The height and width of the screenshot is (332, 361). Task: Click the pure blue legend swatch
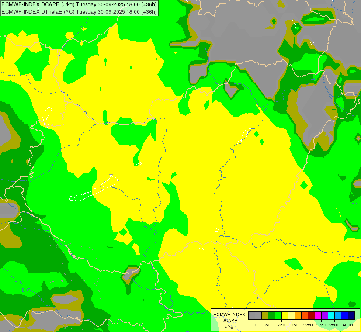[x=345, y=316]
